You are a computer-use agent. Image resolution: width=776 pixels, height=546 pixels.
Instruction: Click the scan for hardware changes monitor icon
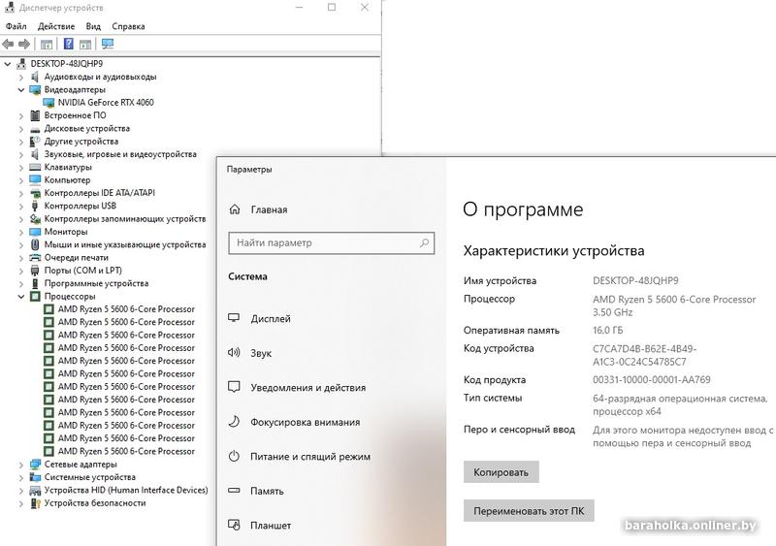108,44
